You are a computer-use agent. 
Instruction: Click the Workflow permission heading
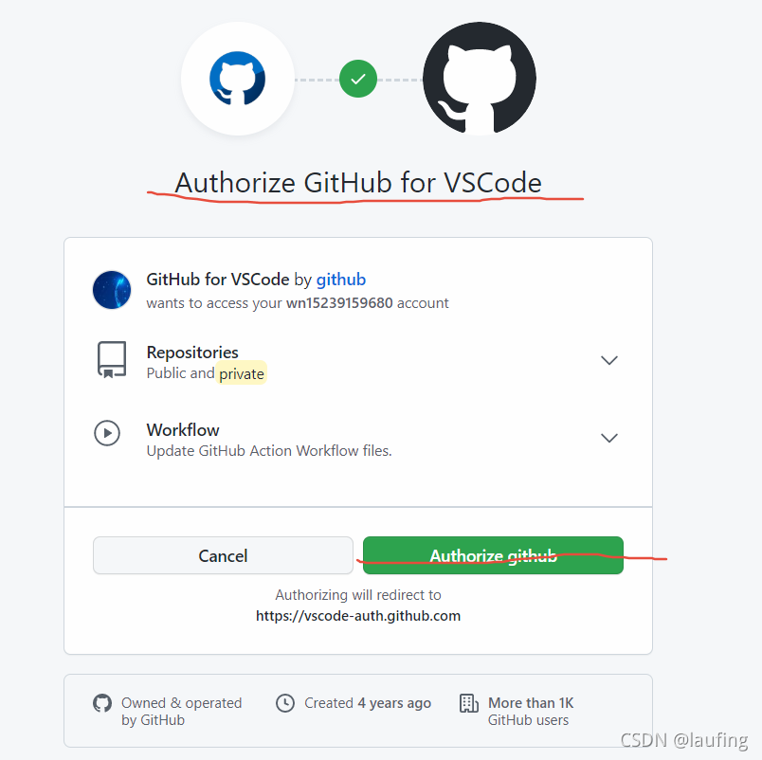pyautogui.click(x=183, y=430)
